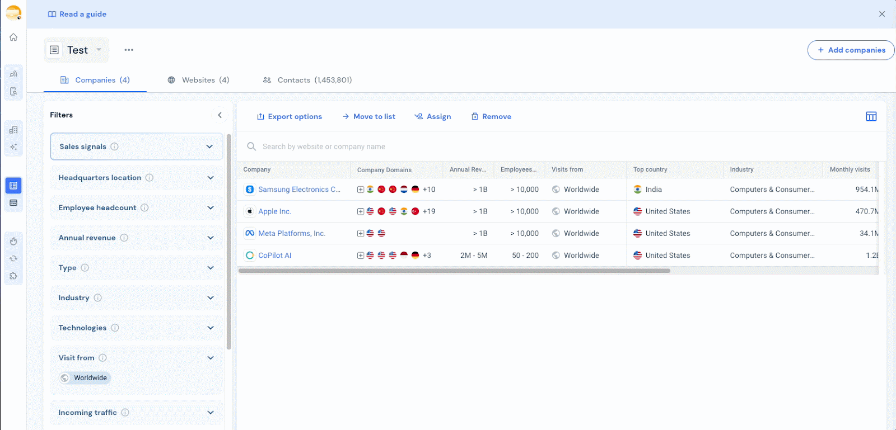Switch to the Companies (4) tab
Image resolution: width=896 pixels, height=430 pixels.
coord(95,80)
